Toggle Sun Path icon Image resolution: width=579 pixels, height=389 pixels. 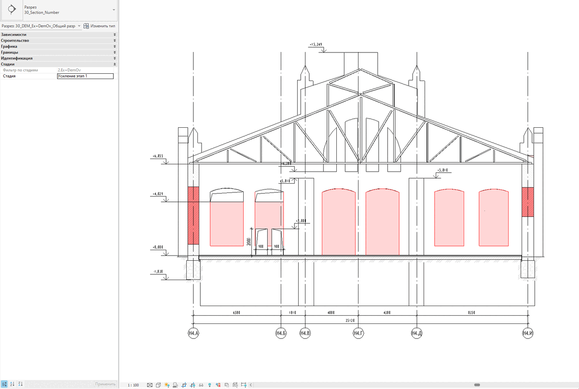pyautogui.click(x=167, y=385)
